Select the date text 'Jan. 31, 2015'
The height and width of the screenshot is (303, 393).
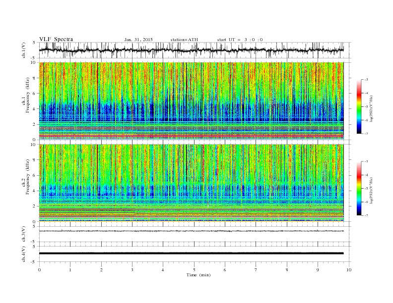pos(138,40)
